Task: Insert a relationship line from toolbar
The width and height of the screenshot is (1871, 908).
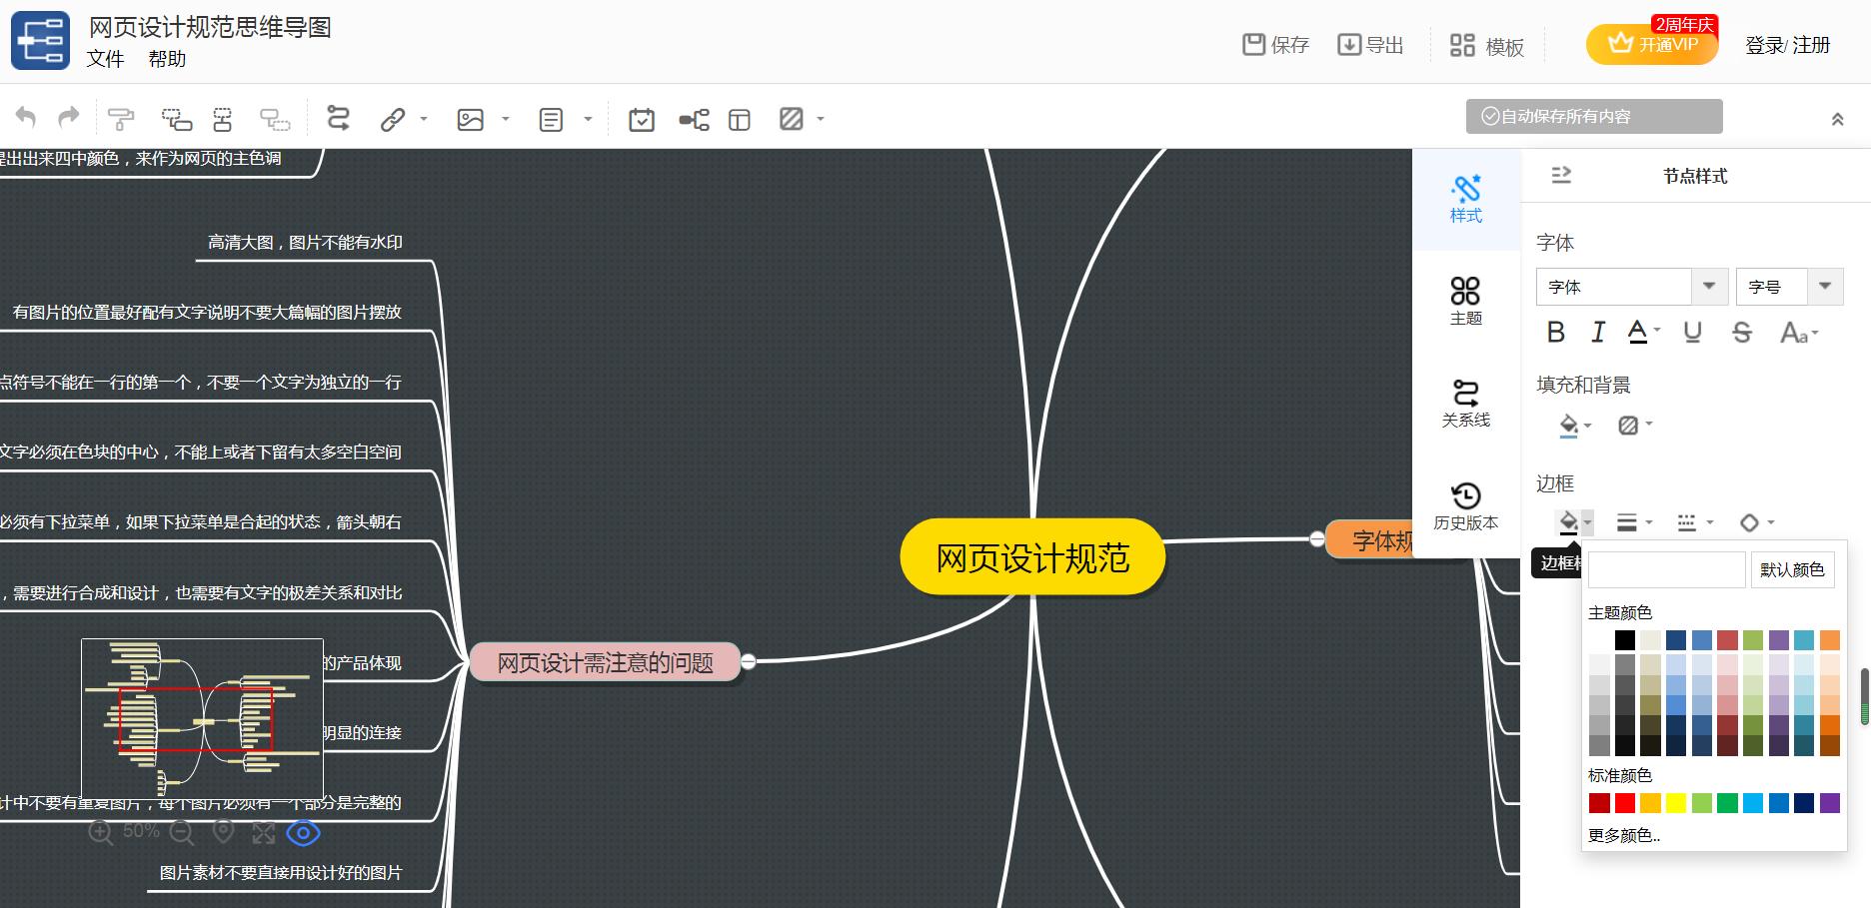Action: (x=338, y=119)
